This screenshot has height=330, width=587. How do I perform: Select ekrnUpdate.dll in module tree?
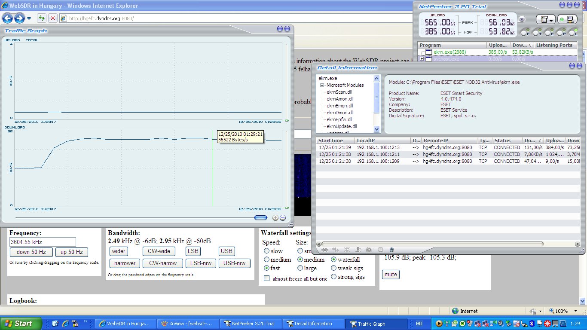342,126
